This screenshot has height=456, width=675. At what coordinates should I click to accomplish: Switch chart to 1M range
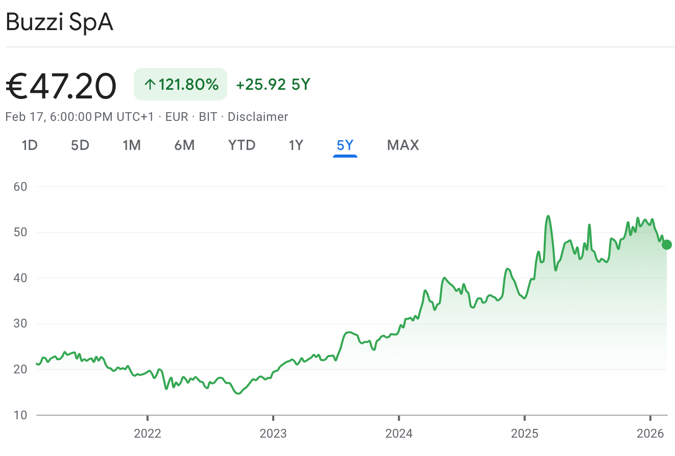tap(132, 145)
